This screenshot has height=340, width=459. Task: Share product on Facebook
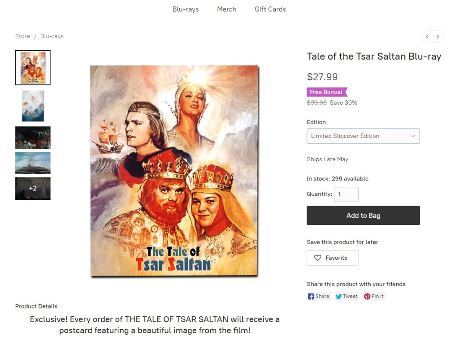(319, 296)
